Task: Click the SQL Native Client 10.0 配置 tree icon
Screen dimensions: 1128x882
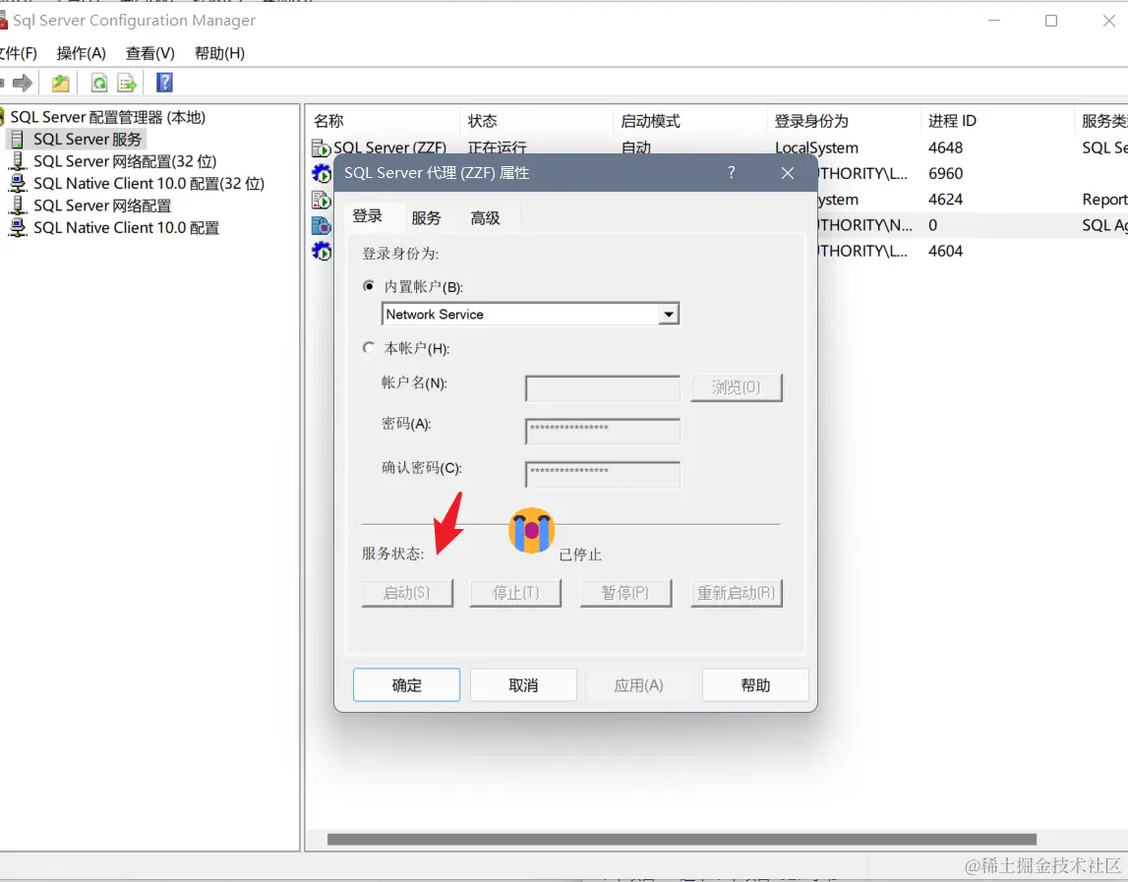Action: pyautogui.click(x=18, y=228)
